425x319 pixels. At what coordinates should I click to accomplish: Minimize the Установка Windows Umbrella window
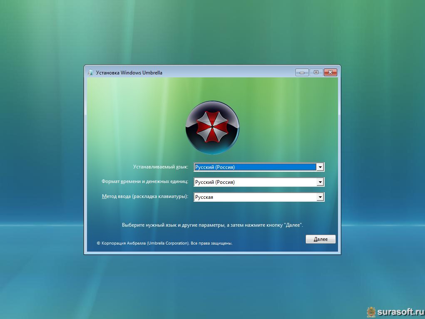[x=302, y=72]
